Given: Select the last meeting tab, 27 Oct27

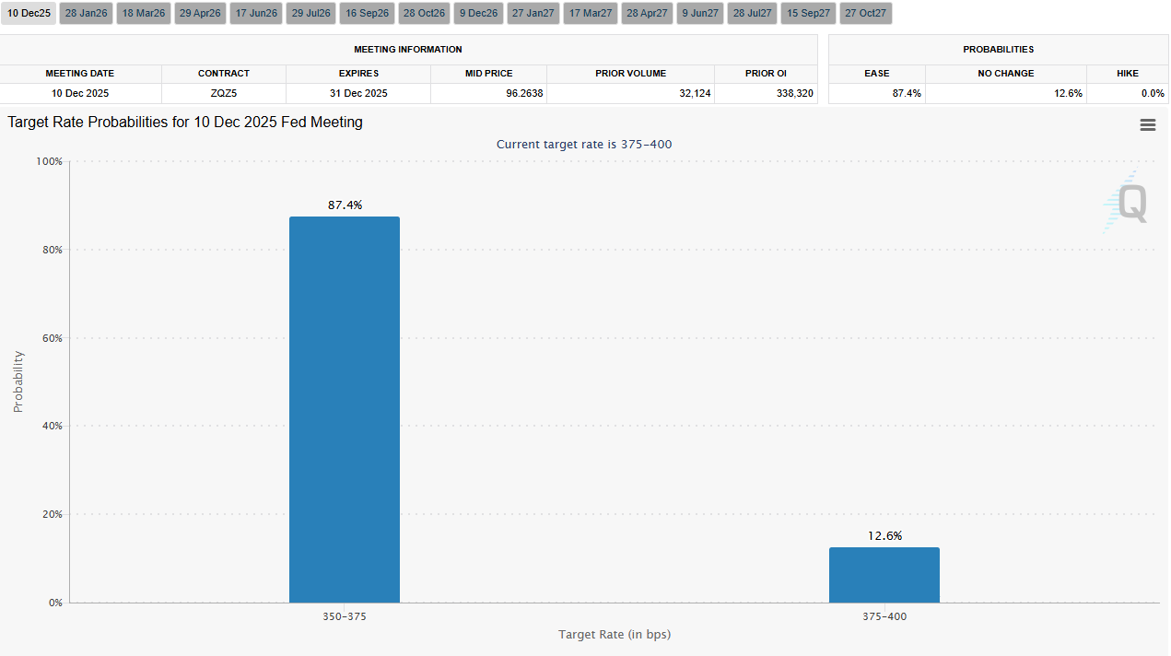Looking at the screenshot, I should 865,13.
